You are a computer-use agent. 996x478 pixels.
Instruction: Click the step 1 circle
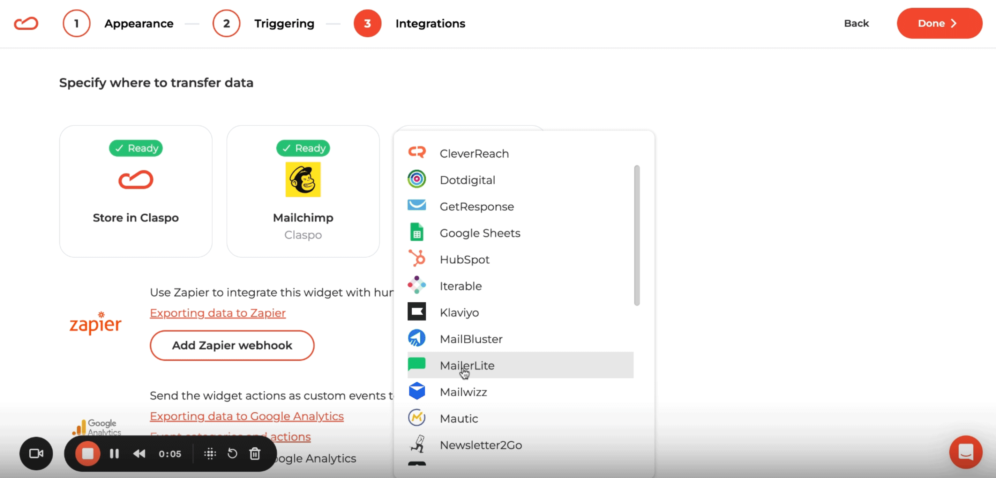click(76, 23)
